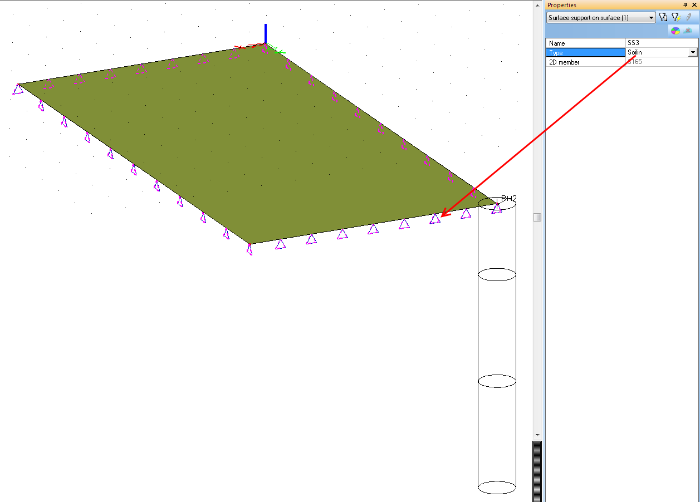Screen dimensions: 700x502
Task: Open the 'Surface support on surface' dropdown
Action: (x=601, y=18)
